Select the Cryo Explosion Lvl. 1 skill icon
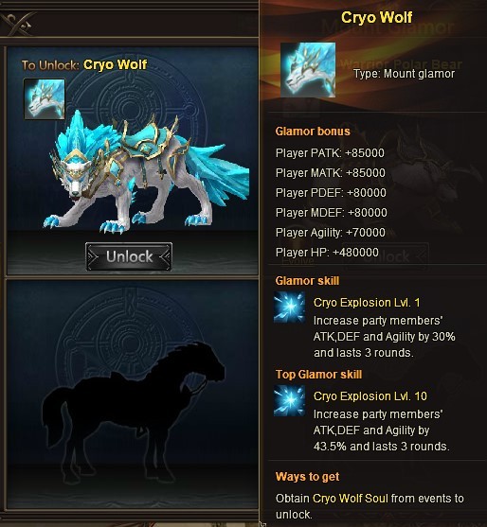Screen dimensions: 487x527 click(x=289, y=307)
